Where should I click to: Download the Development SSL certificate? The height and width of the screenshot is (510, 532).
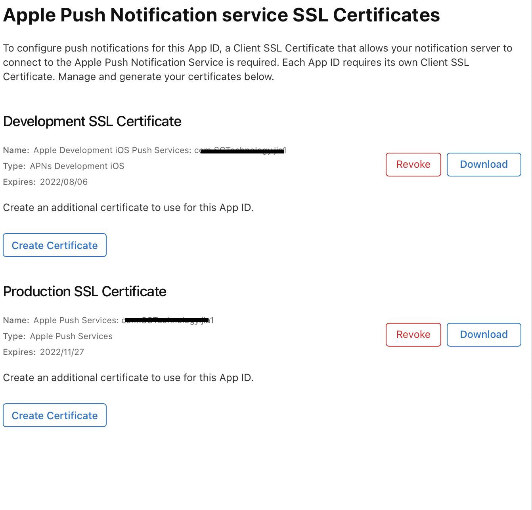click(x=484, y=165)
